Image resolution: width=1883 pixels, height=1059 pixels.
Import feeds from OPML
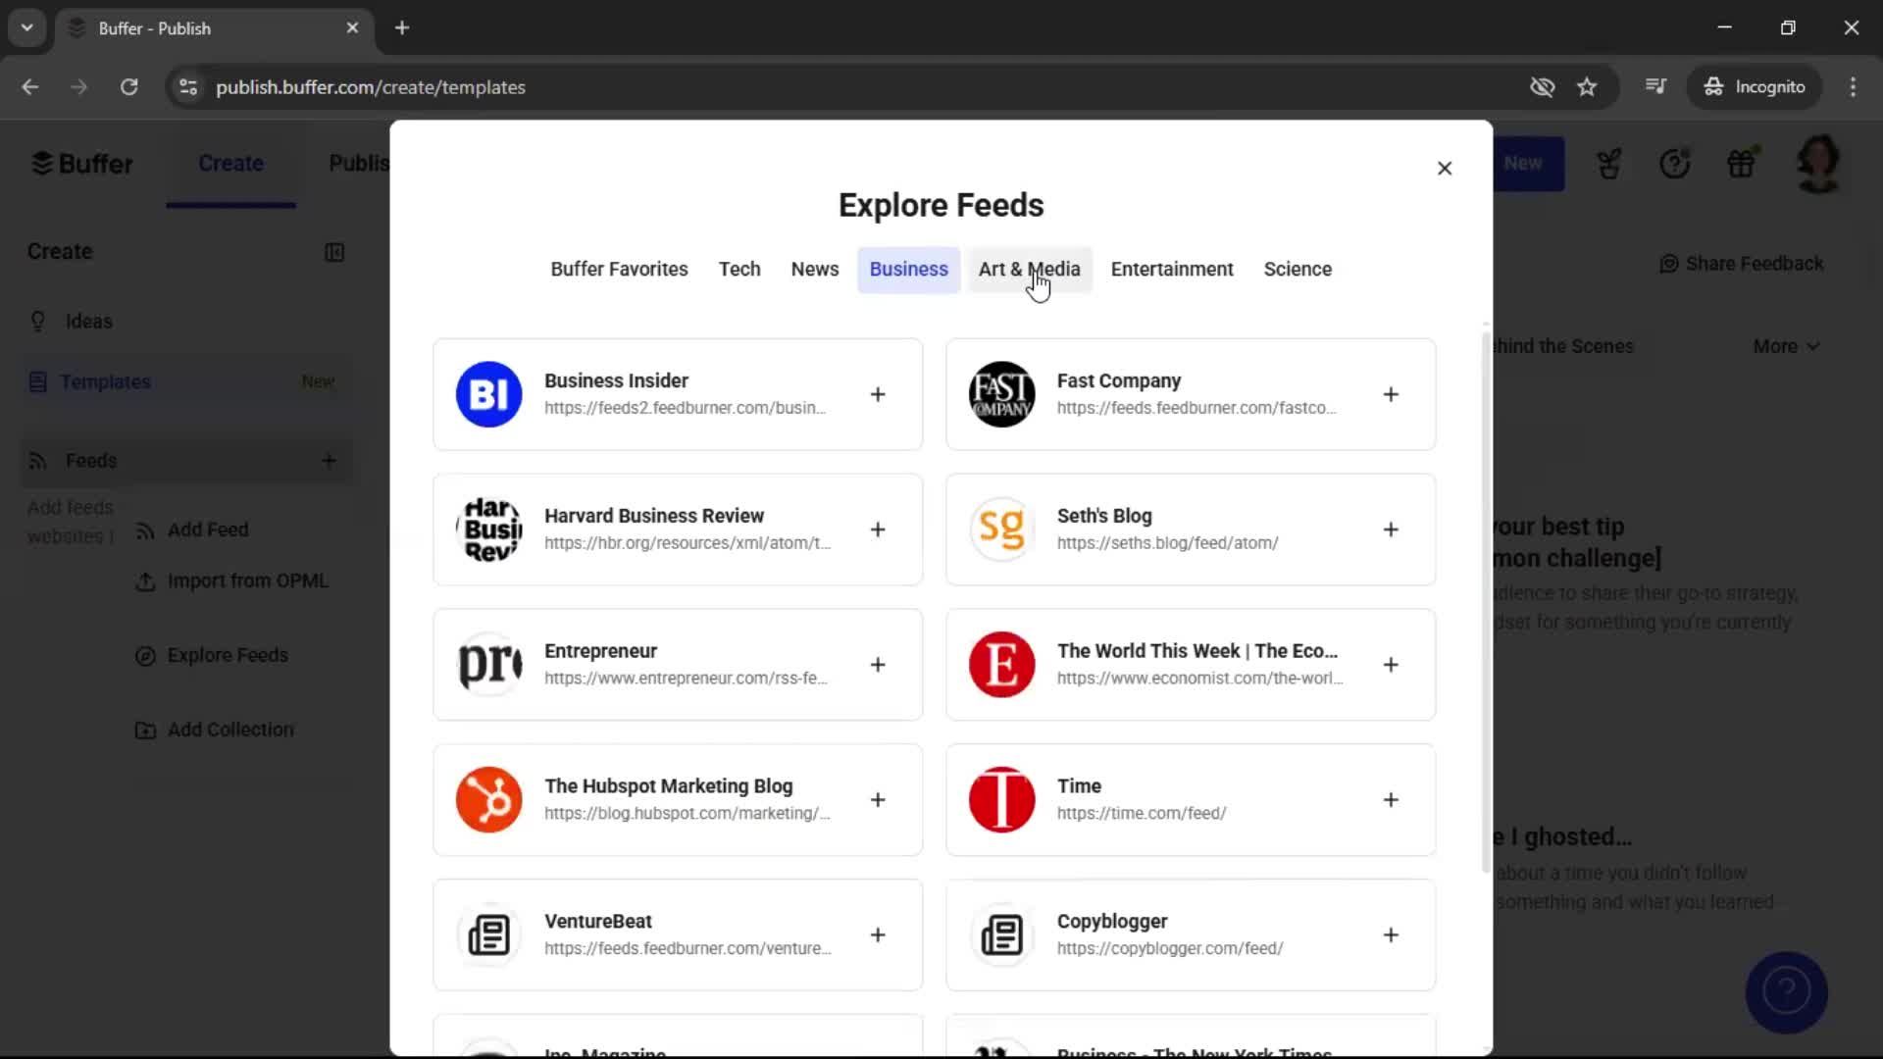(x=245, y=580)
